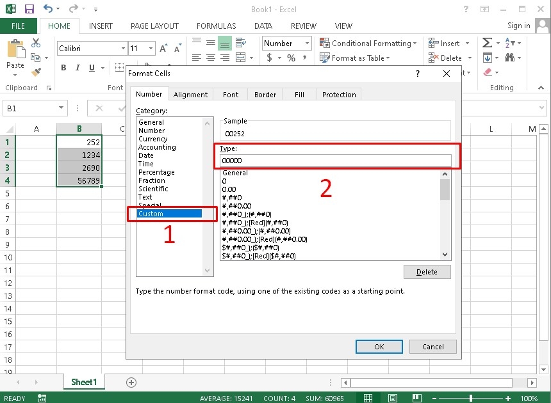
Task: Open the Number format dropdown in ribbon
Action: click(x=307, y=43)
